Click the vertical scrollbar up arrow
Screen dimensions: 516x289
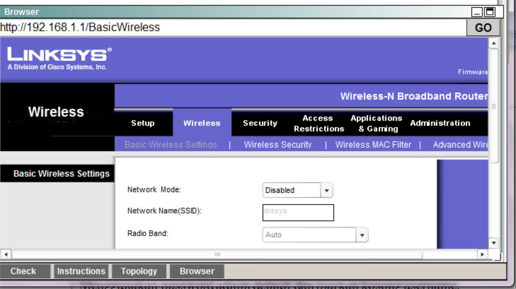click(x=494, y=43)
